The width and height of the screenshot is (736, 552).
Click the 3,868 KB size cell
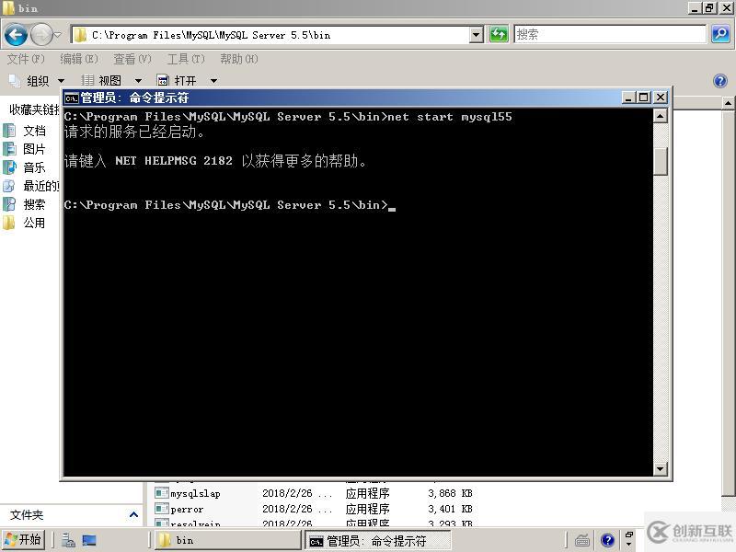click(x=450, y=493)
